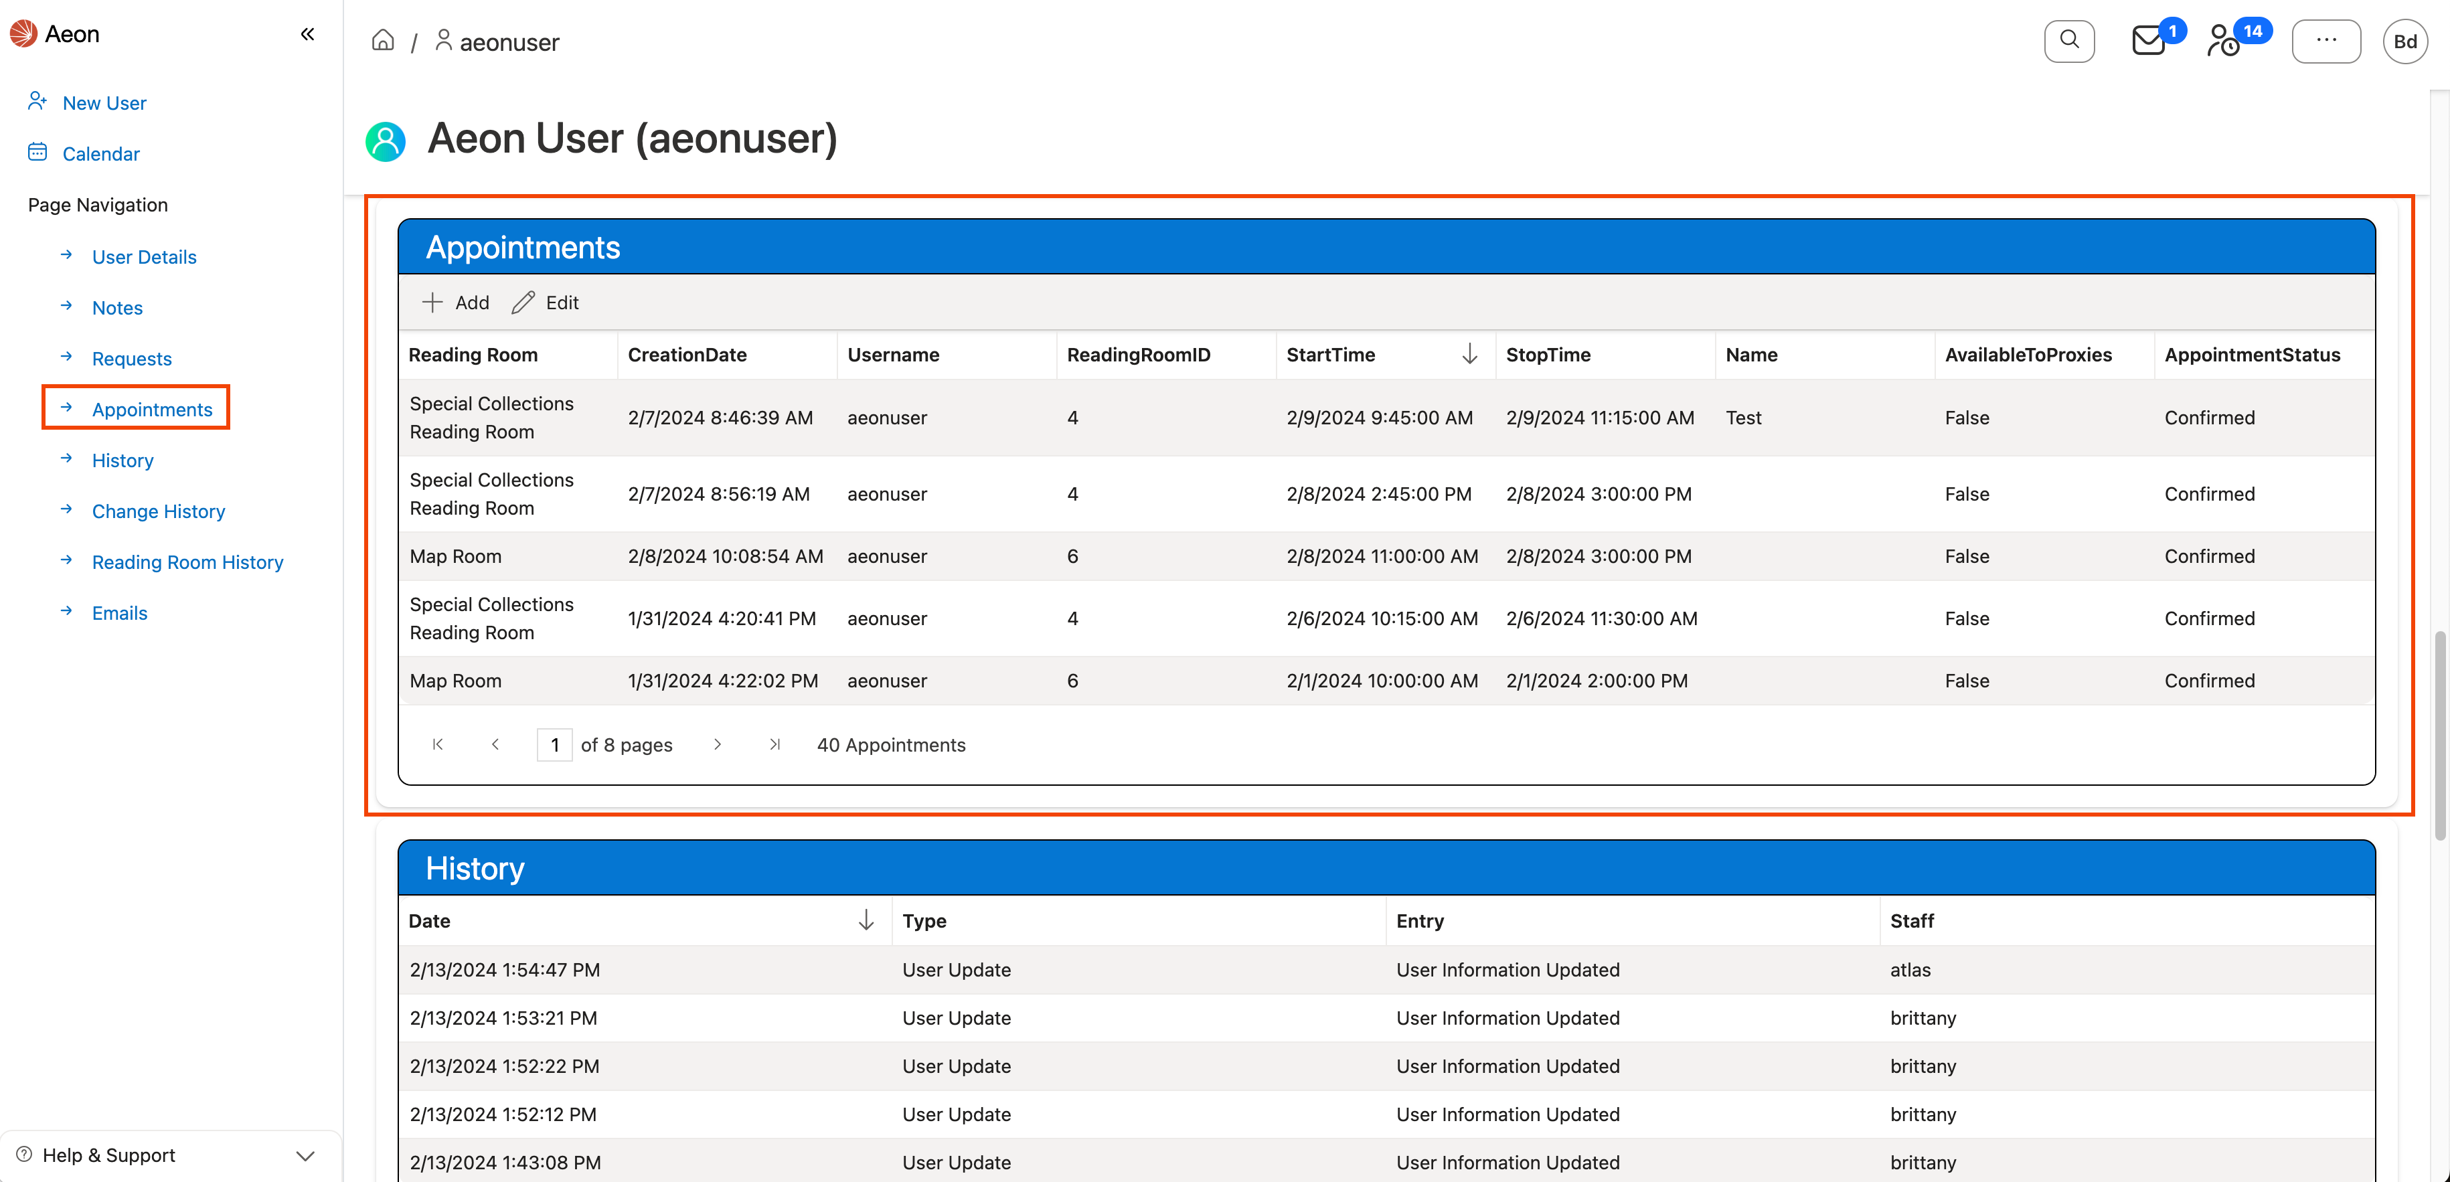Jump to last page of appointments

[x=775, y=744]
